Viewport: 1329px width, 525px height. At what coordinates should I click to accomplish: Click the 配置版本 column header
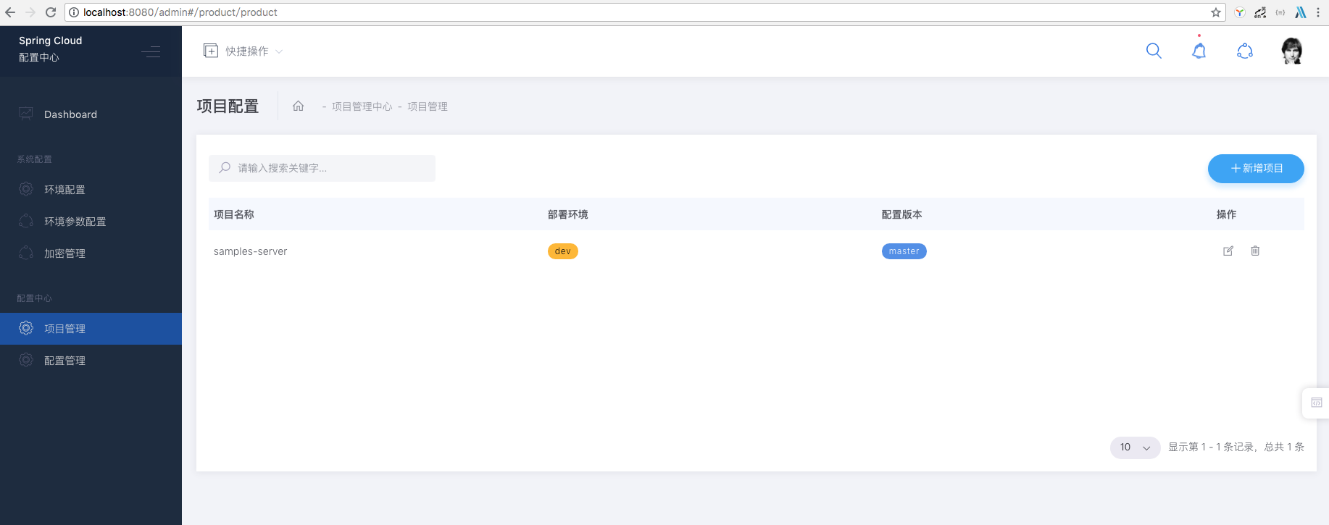point(902,214)
